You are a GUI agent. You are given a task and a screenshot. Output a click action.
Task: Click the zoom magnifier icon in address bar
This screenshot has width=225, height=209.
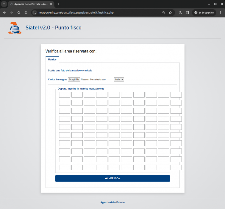164,13
